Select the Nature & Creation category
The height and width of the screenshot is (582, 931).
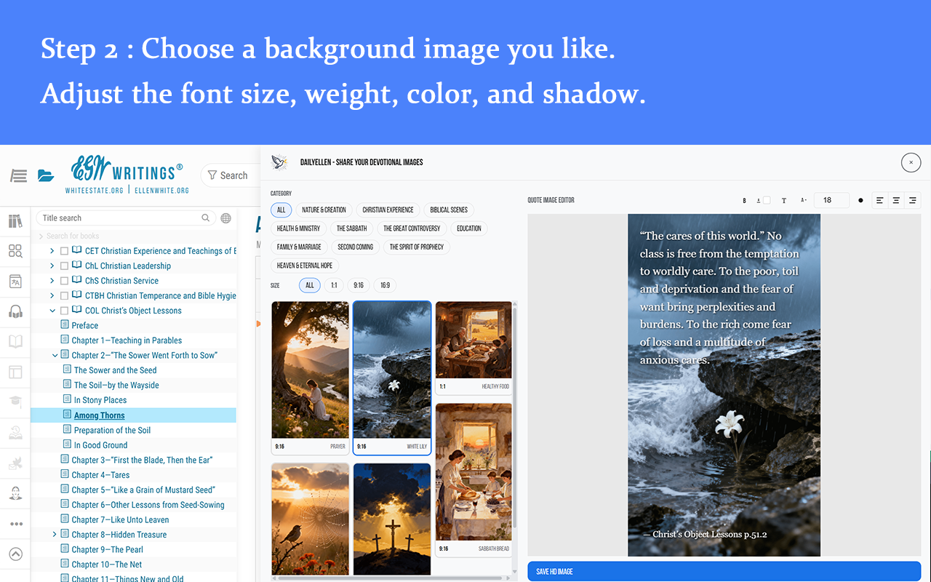coord(324,210)
